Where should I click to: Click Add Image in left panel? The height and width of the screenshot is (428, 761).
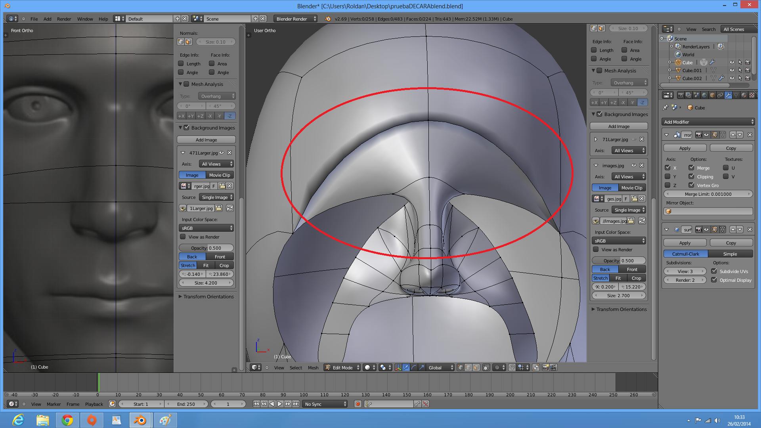point(206,139)
